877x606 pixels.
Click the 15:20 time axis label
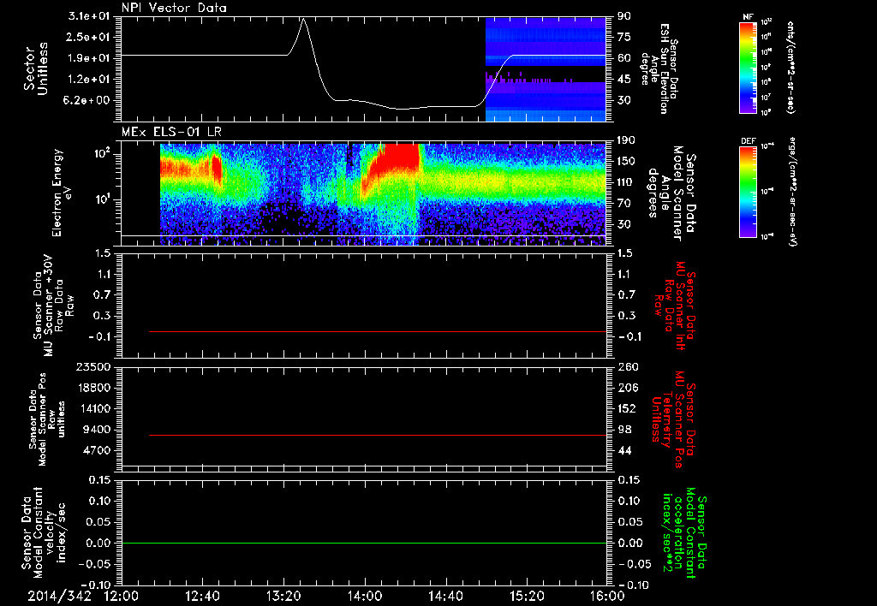pyautogui.click(x=527, y=596)
